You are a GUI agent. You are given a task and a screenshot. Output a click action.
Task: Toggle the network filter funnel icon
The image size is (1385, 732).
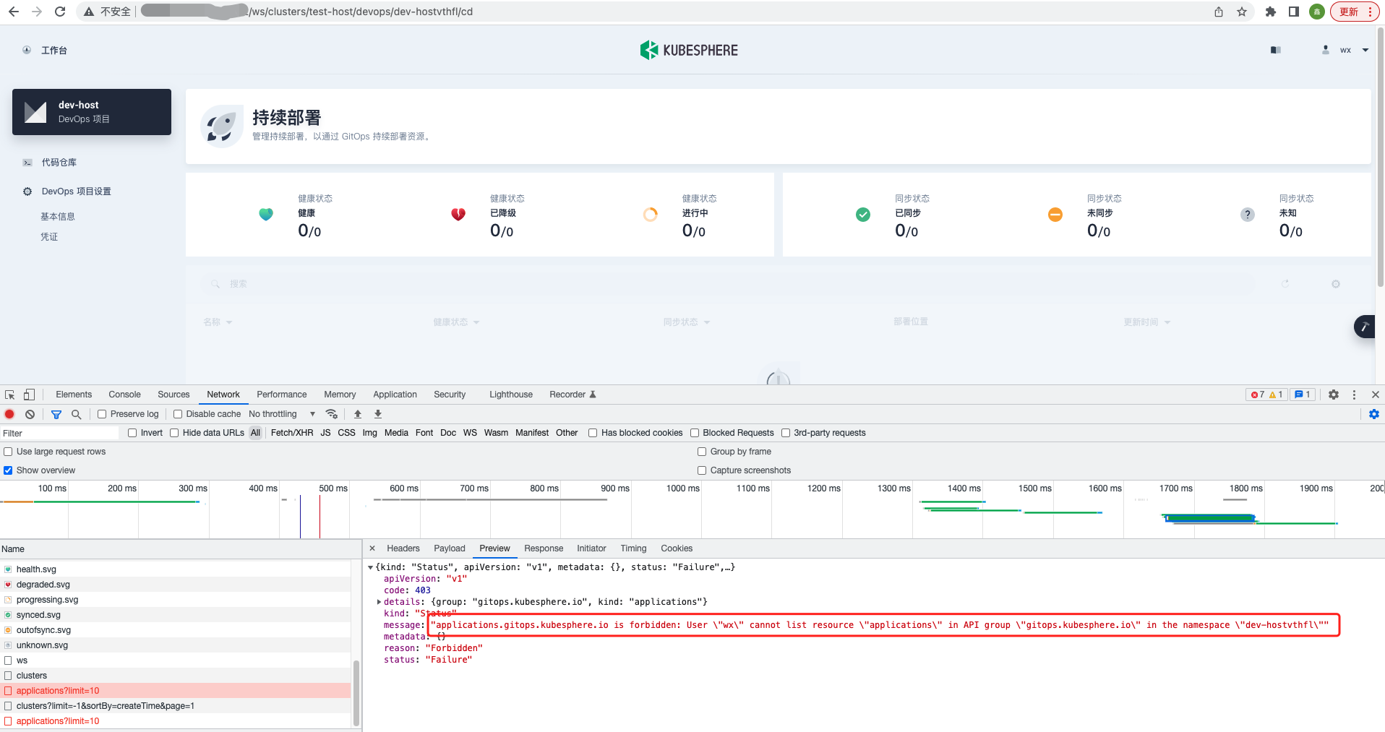pos(56,414)
